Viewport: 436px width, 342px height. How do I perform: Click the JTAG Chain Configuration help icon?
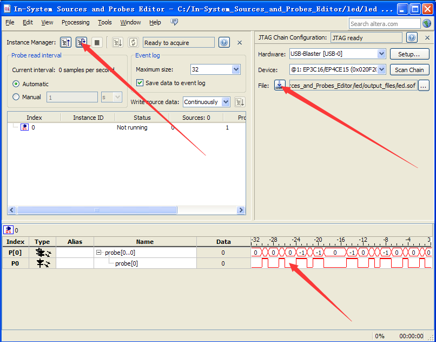pos(412,37)
